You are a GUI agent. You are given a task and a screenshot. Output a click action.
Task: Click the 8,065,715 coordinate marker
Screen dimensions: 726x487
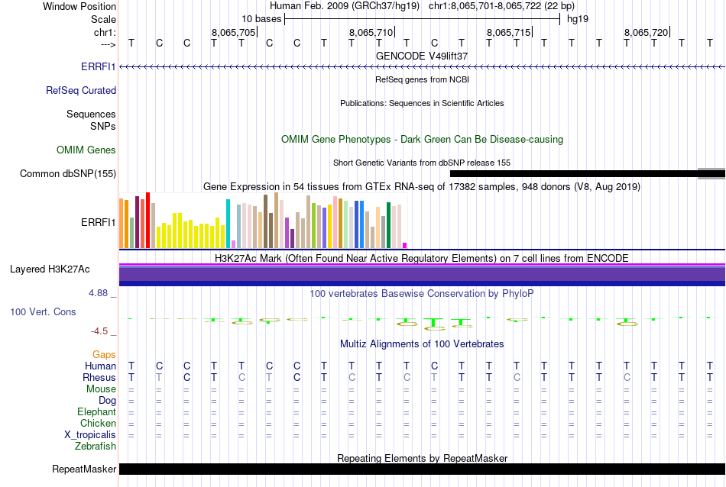point(509,32)
